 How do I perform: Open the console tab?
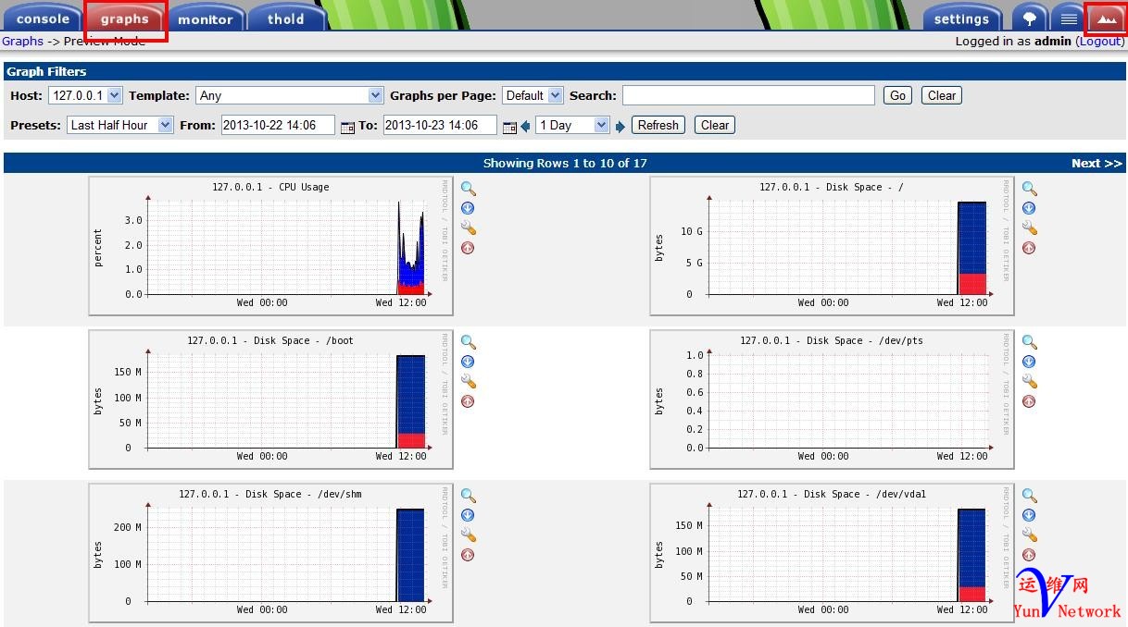point(43,18)
